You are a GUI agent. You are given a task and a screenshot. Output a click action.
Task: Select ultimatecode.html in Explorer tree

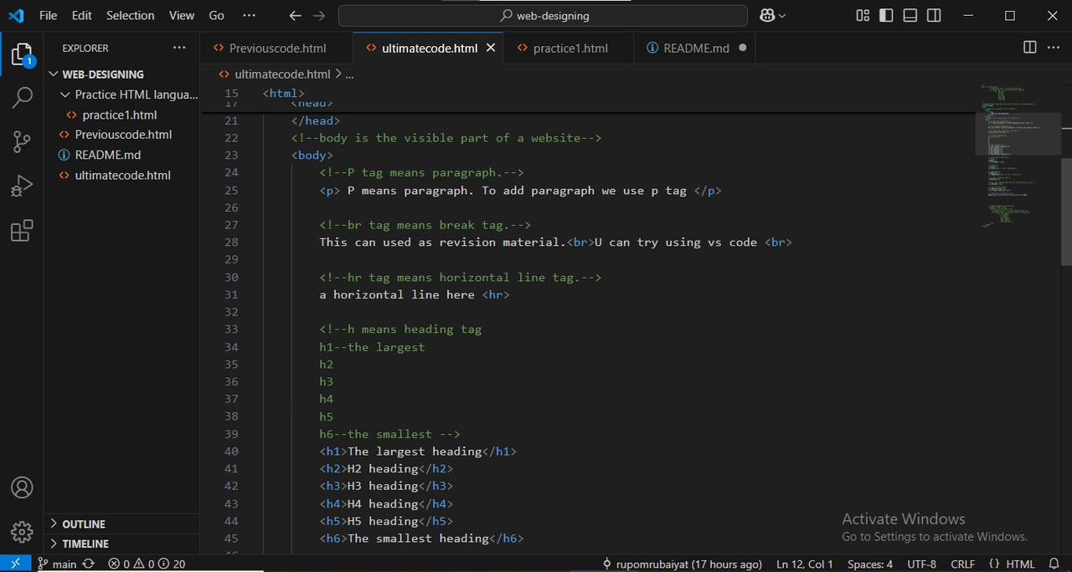pos(121,175)
